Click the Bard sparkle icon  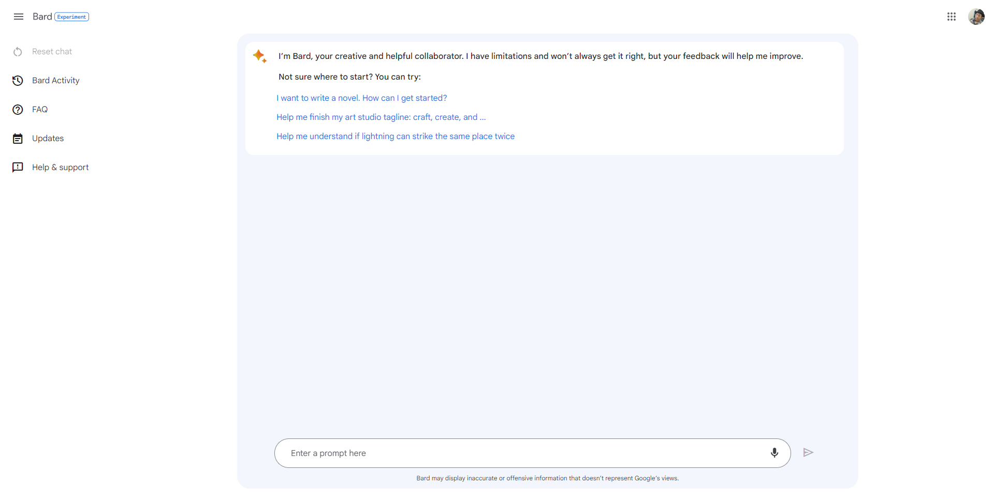tap(260, 56)
